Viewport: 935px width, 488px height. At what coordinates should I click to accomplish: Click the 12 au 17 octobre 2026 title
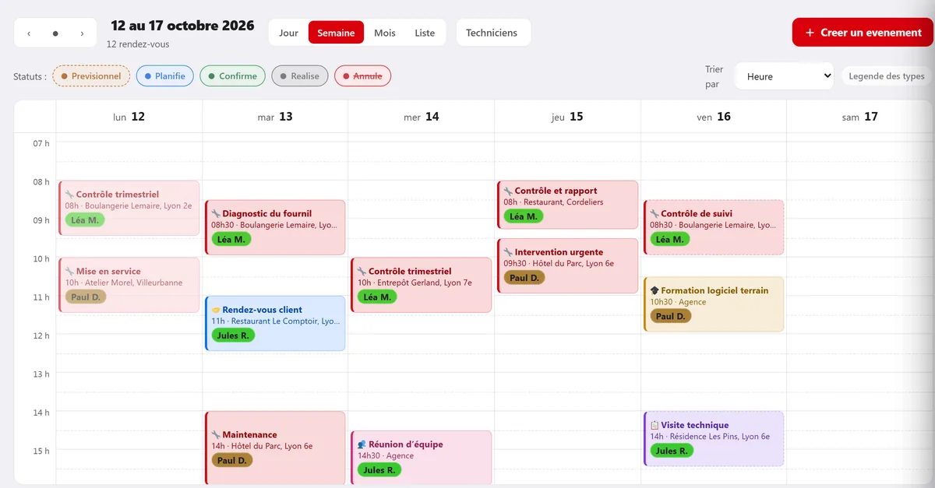(182, 26)
